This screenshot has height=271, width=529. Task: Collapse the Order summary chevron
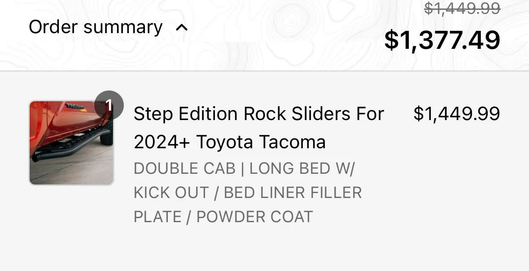point(182,28)
